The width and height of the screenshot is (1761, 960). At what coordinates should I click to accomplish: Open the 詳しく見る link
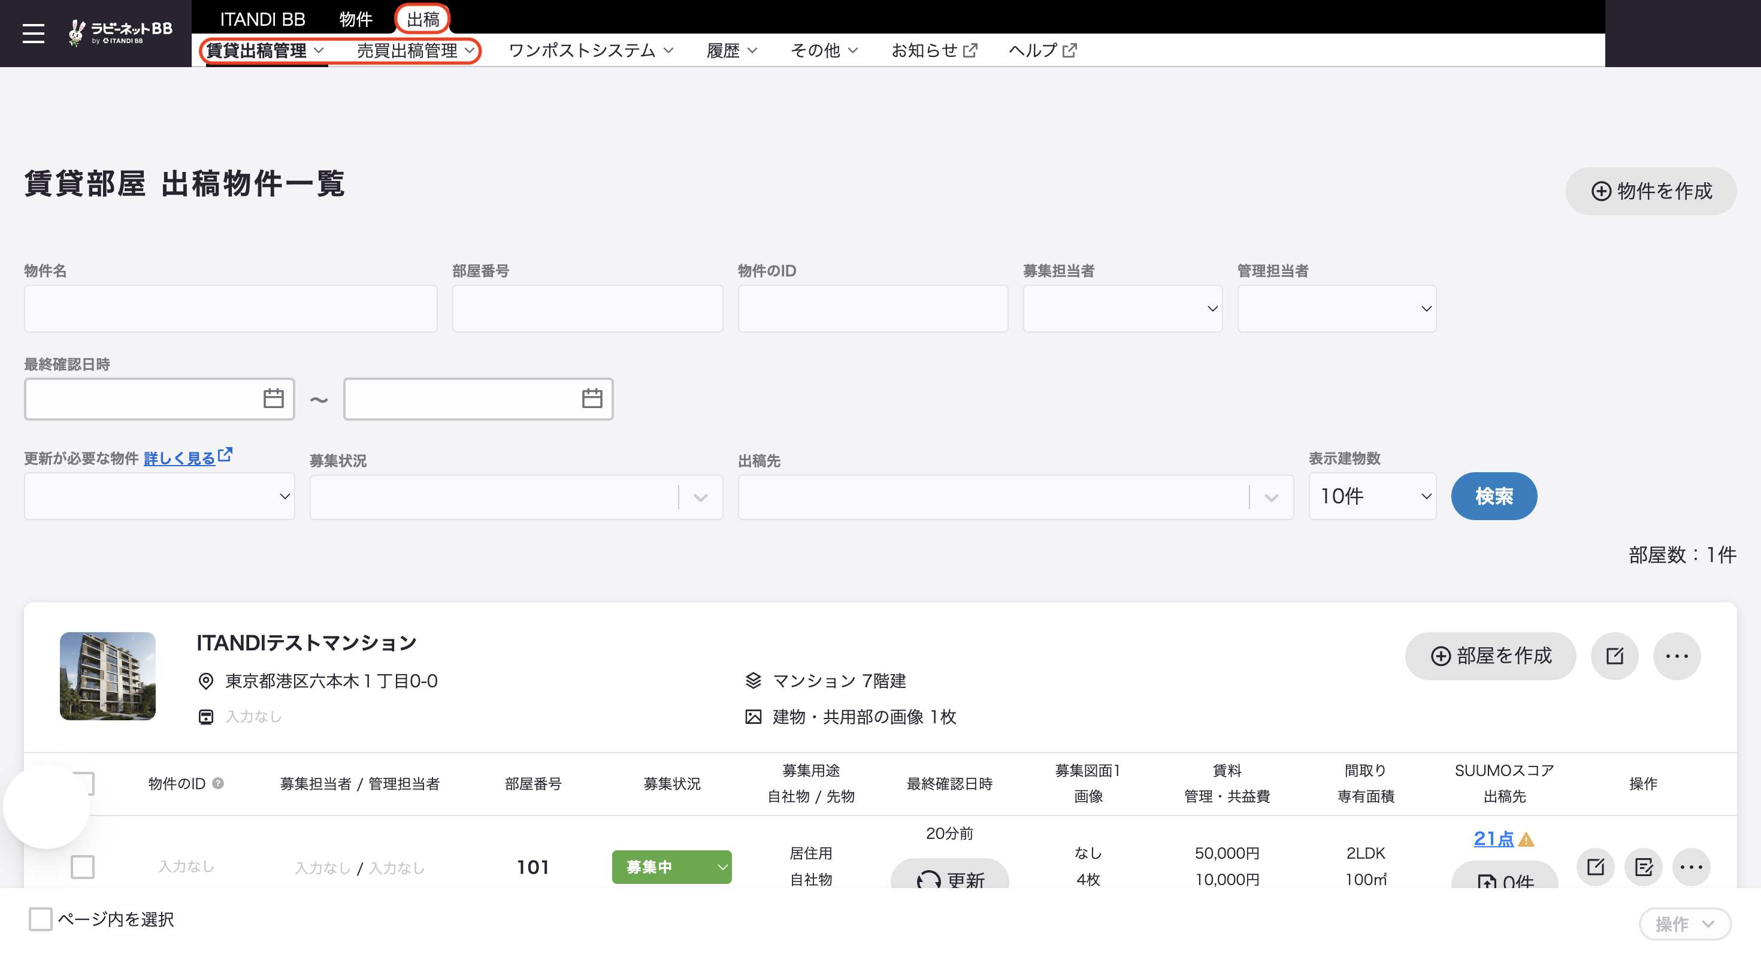point(179,458)
